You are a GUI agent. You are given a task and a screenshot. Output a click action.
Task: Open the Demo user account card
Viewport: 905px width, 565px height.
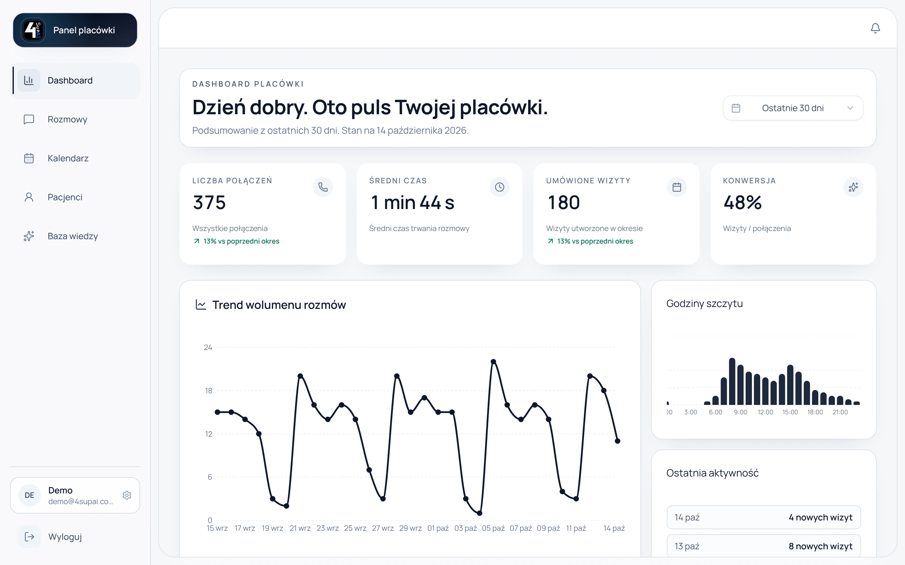75,495
